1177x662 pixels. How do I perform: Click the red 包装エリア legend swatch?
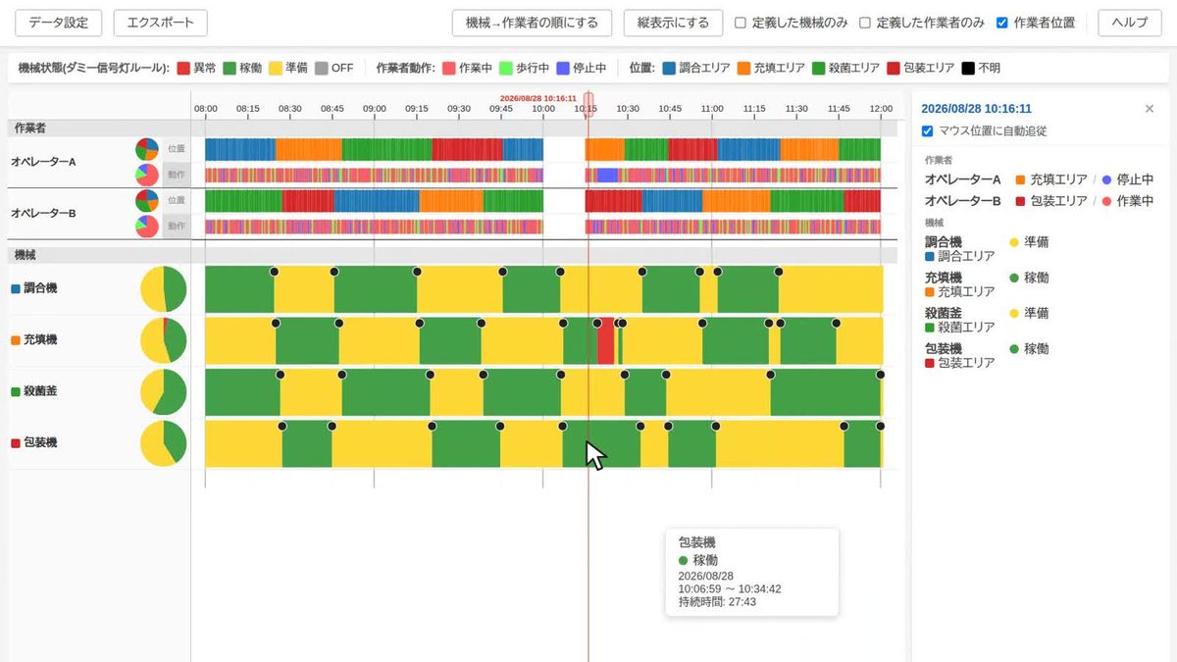[x=894, y=69]
